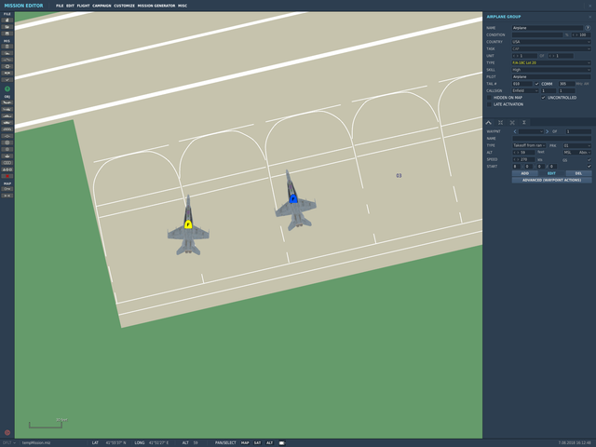Select the three-boxes template tool under OBJ
The height and width of the screenshot is (447, 596).
click(x=7, y=163)
